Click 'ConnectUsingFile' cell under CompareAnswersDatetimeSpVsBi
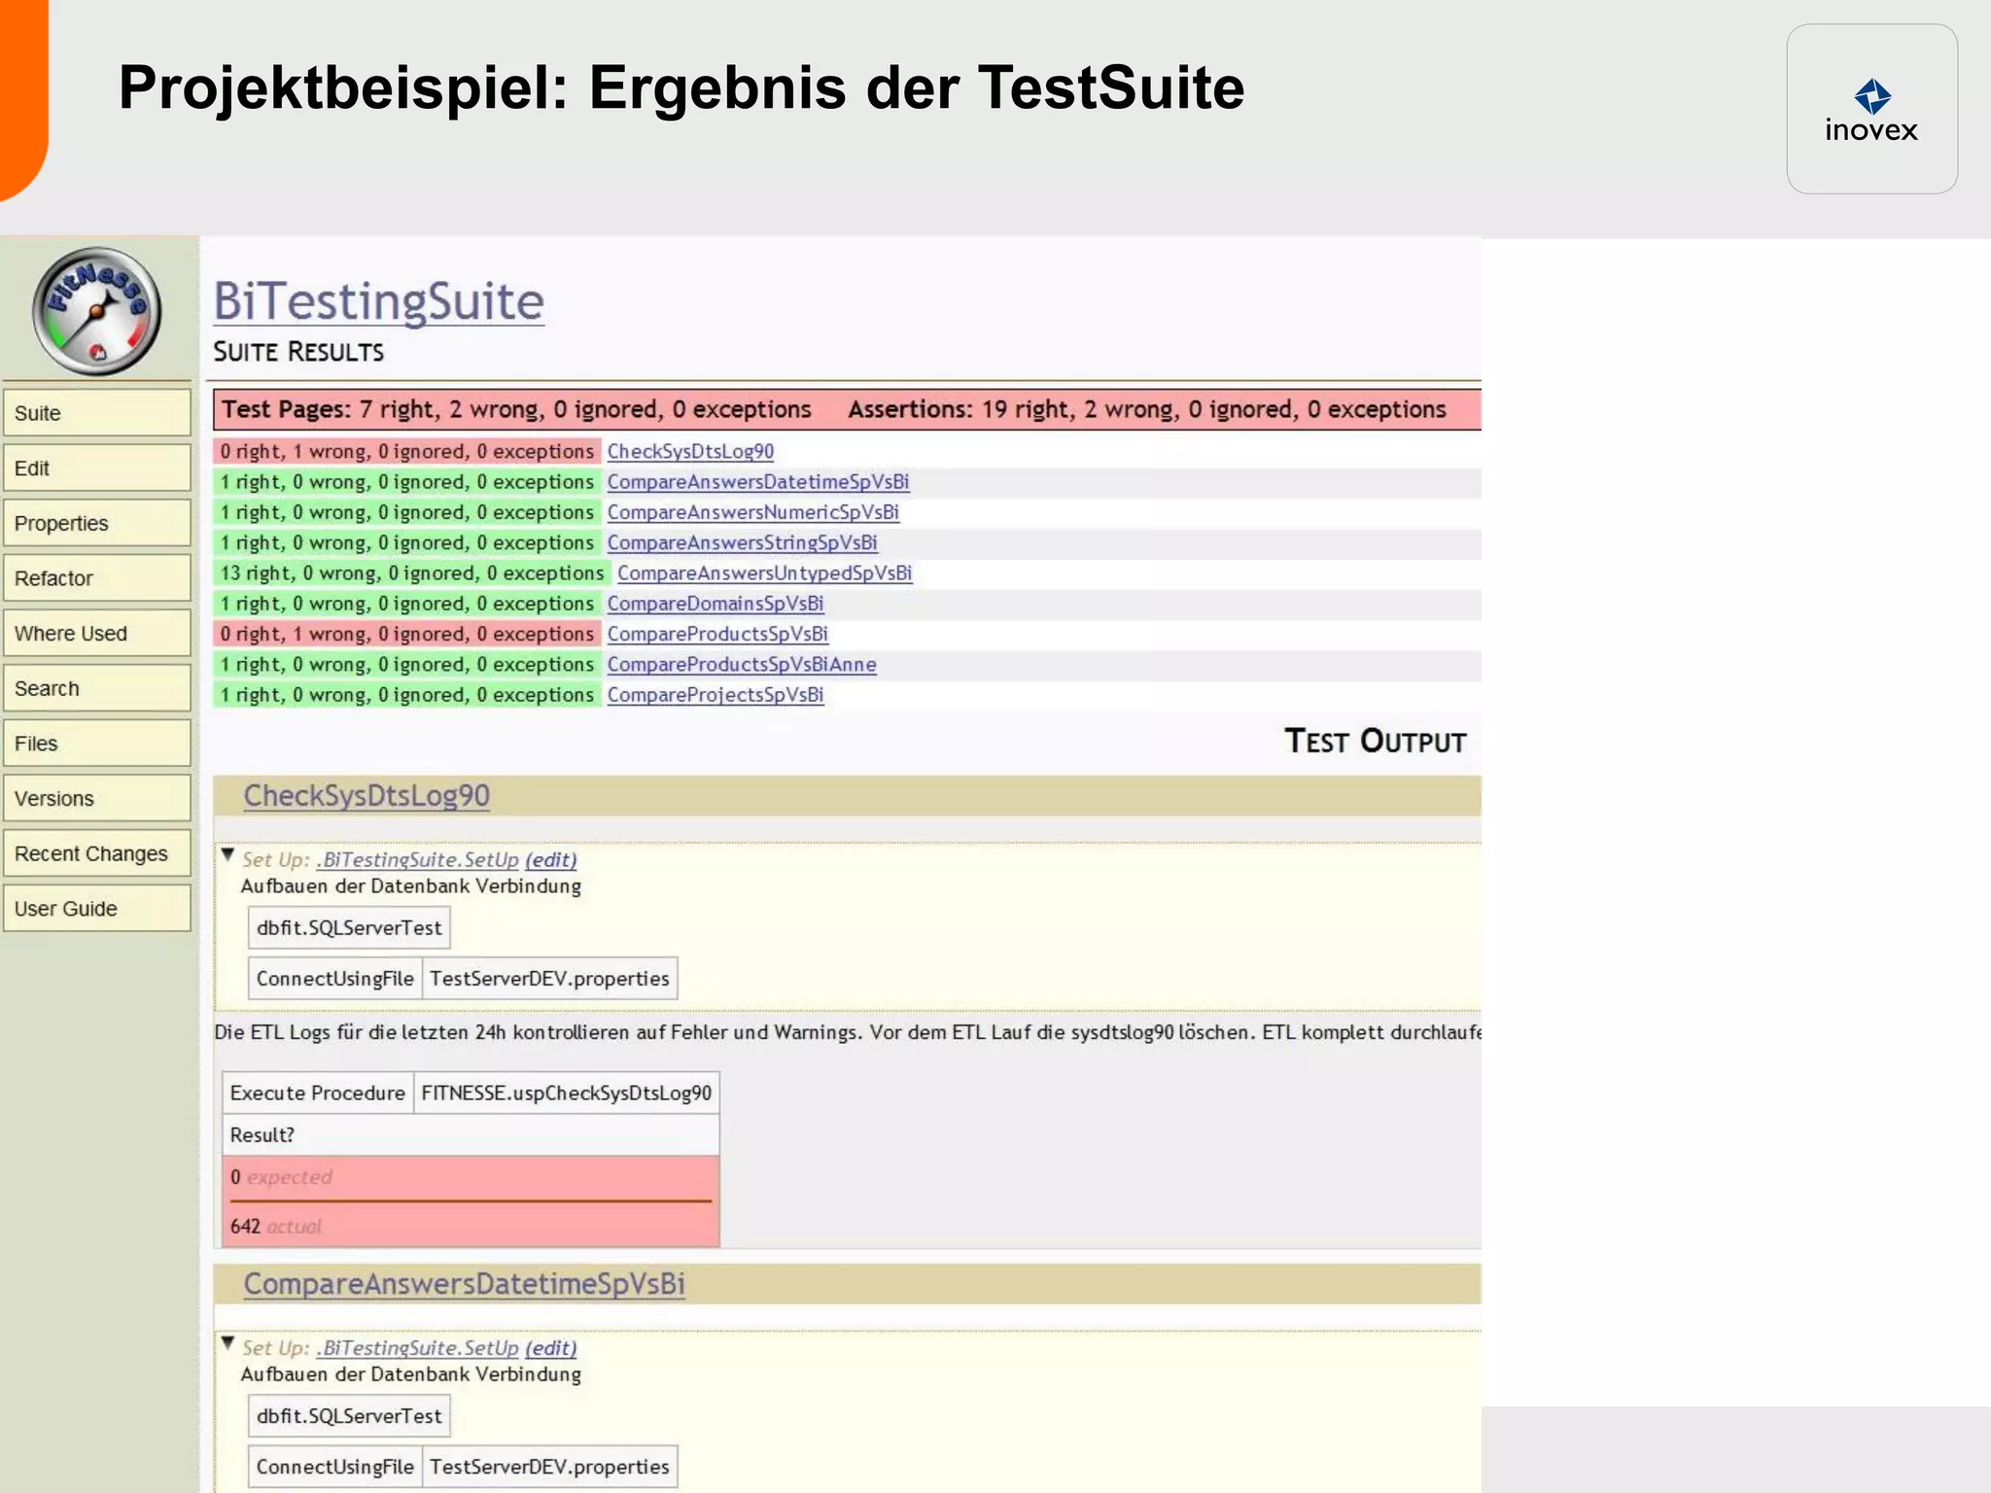Screen dimensions: 1991x1493 coord(335,1467)
